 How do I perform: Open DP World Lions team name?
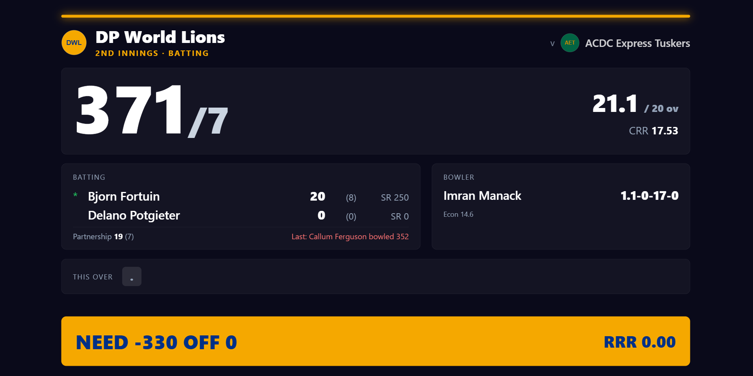tap(160, 37)
